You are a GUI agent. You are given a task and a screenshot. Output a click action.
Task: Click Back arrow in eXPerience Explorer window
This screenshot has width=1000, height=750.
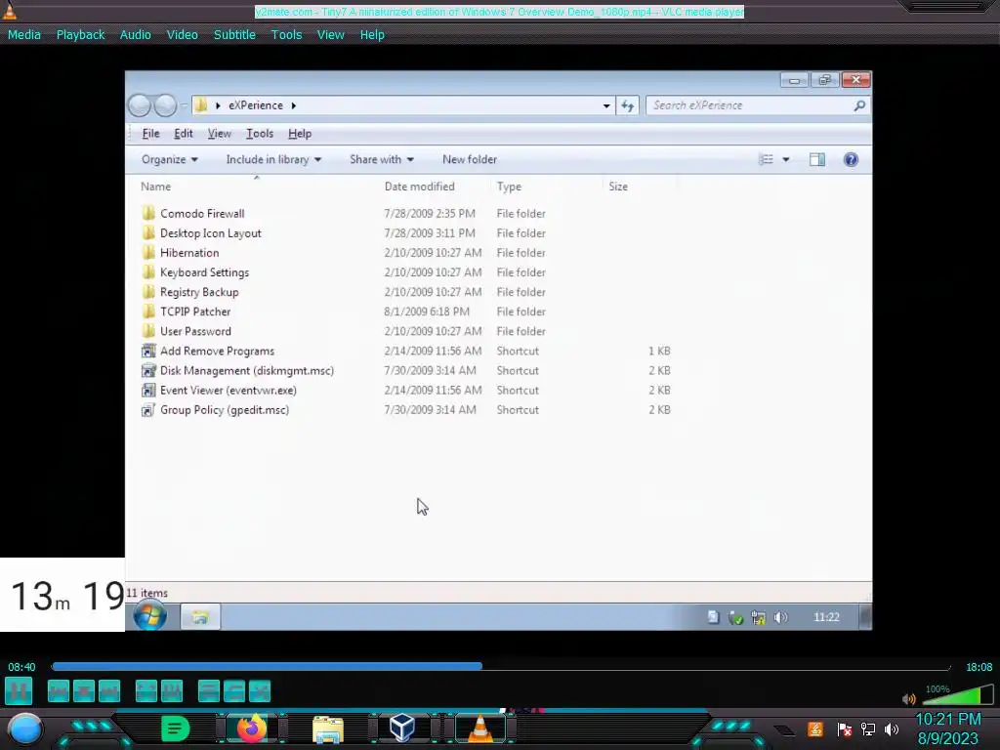[139, 105]
